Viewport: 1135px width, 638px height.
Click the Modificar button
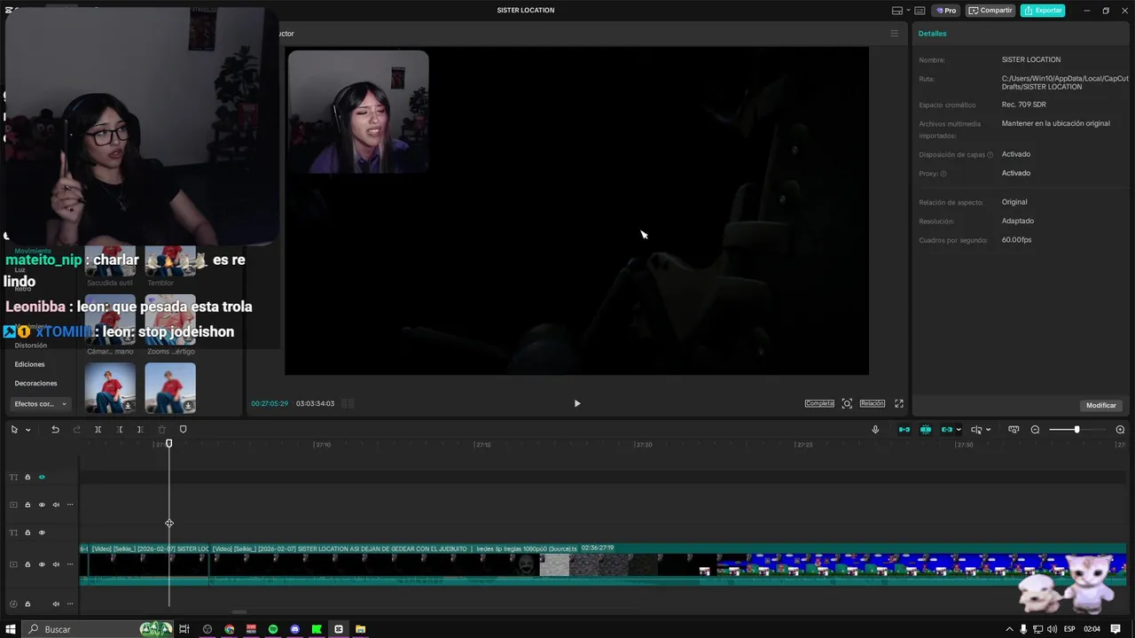coord(1101,405)
